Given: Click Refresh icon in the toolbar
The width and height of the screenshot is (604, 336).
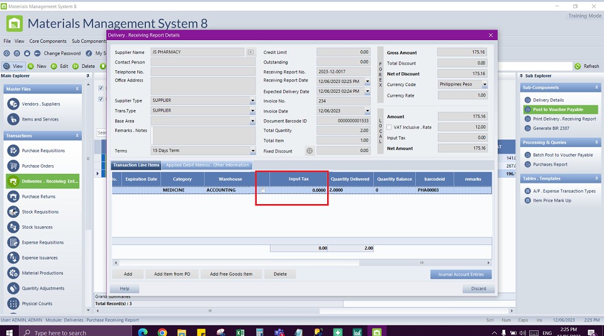Looking at the screenshot, I should (578, 66).
